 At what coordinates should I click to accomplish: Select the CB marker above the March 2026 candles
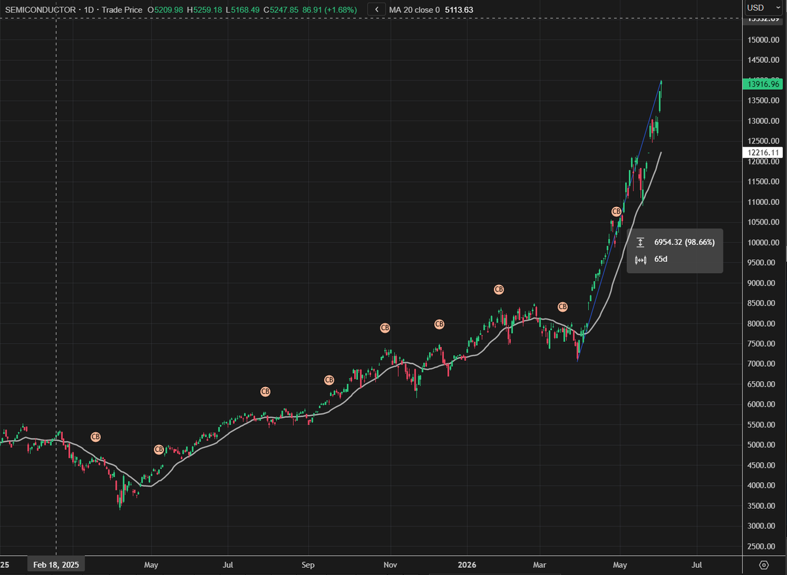tap(562, 306)
